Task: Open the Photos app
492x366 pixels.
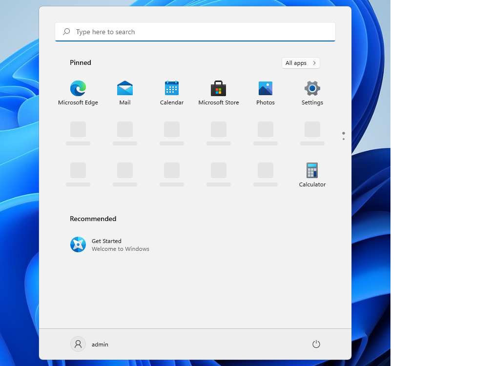Action: pos(266,89)
